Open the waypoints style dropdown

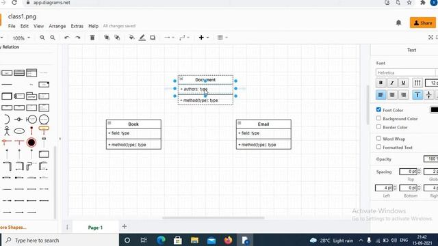[184, 38]
